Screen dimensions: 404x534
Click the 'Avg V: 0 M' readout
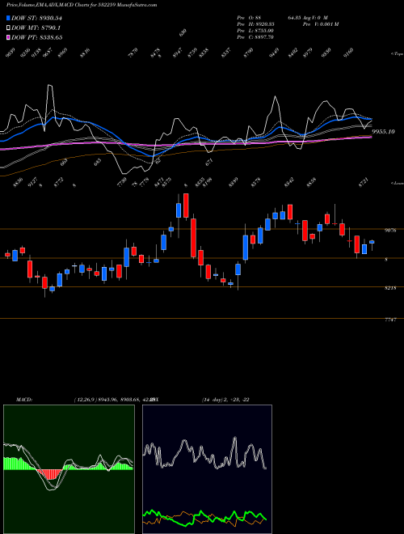click(315, 18)
